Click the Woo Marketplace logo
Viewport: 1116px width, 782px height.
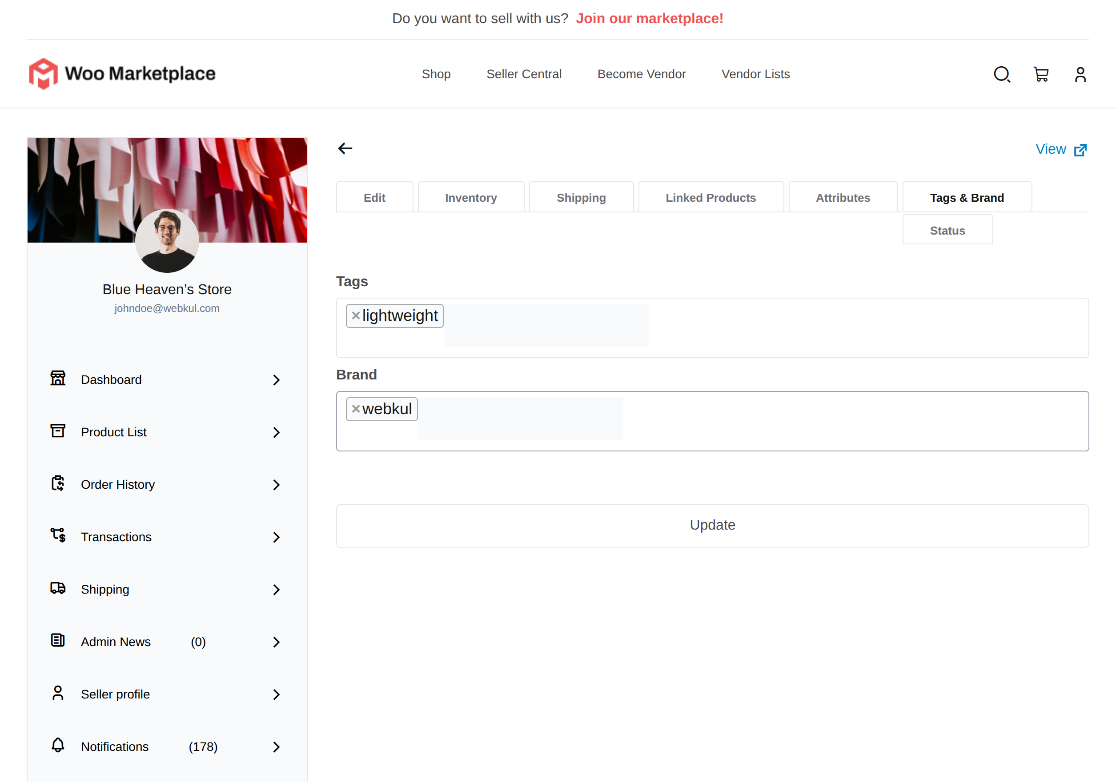[x=122, y=73]
